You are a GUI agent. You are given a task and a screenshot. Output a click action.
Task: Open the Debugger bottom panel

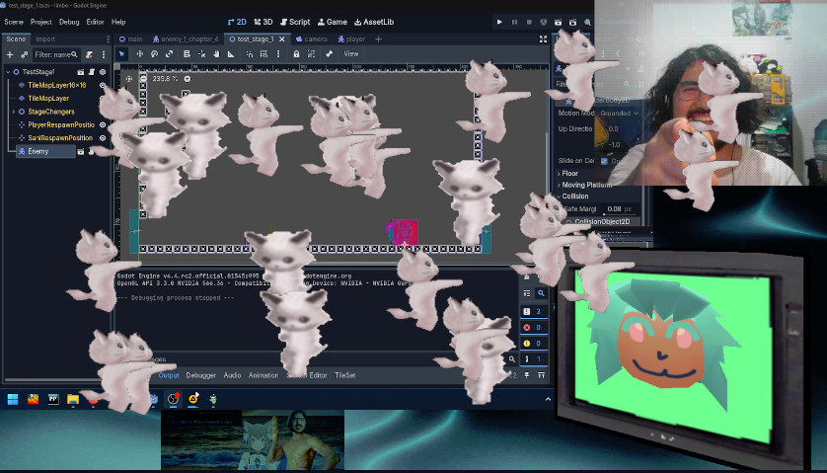pos(201,375)
